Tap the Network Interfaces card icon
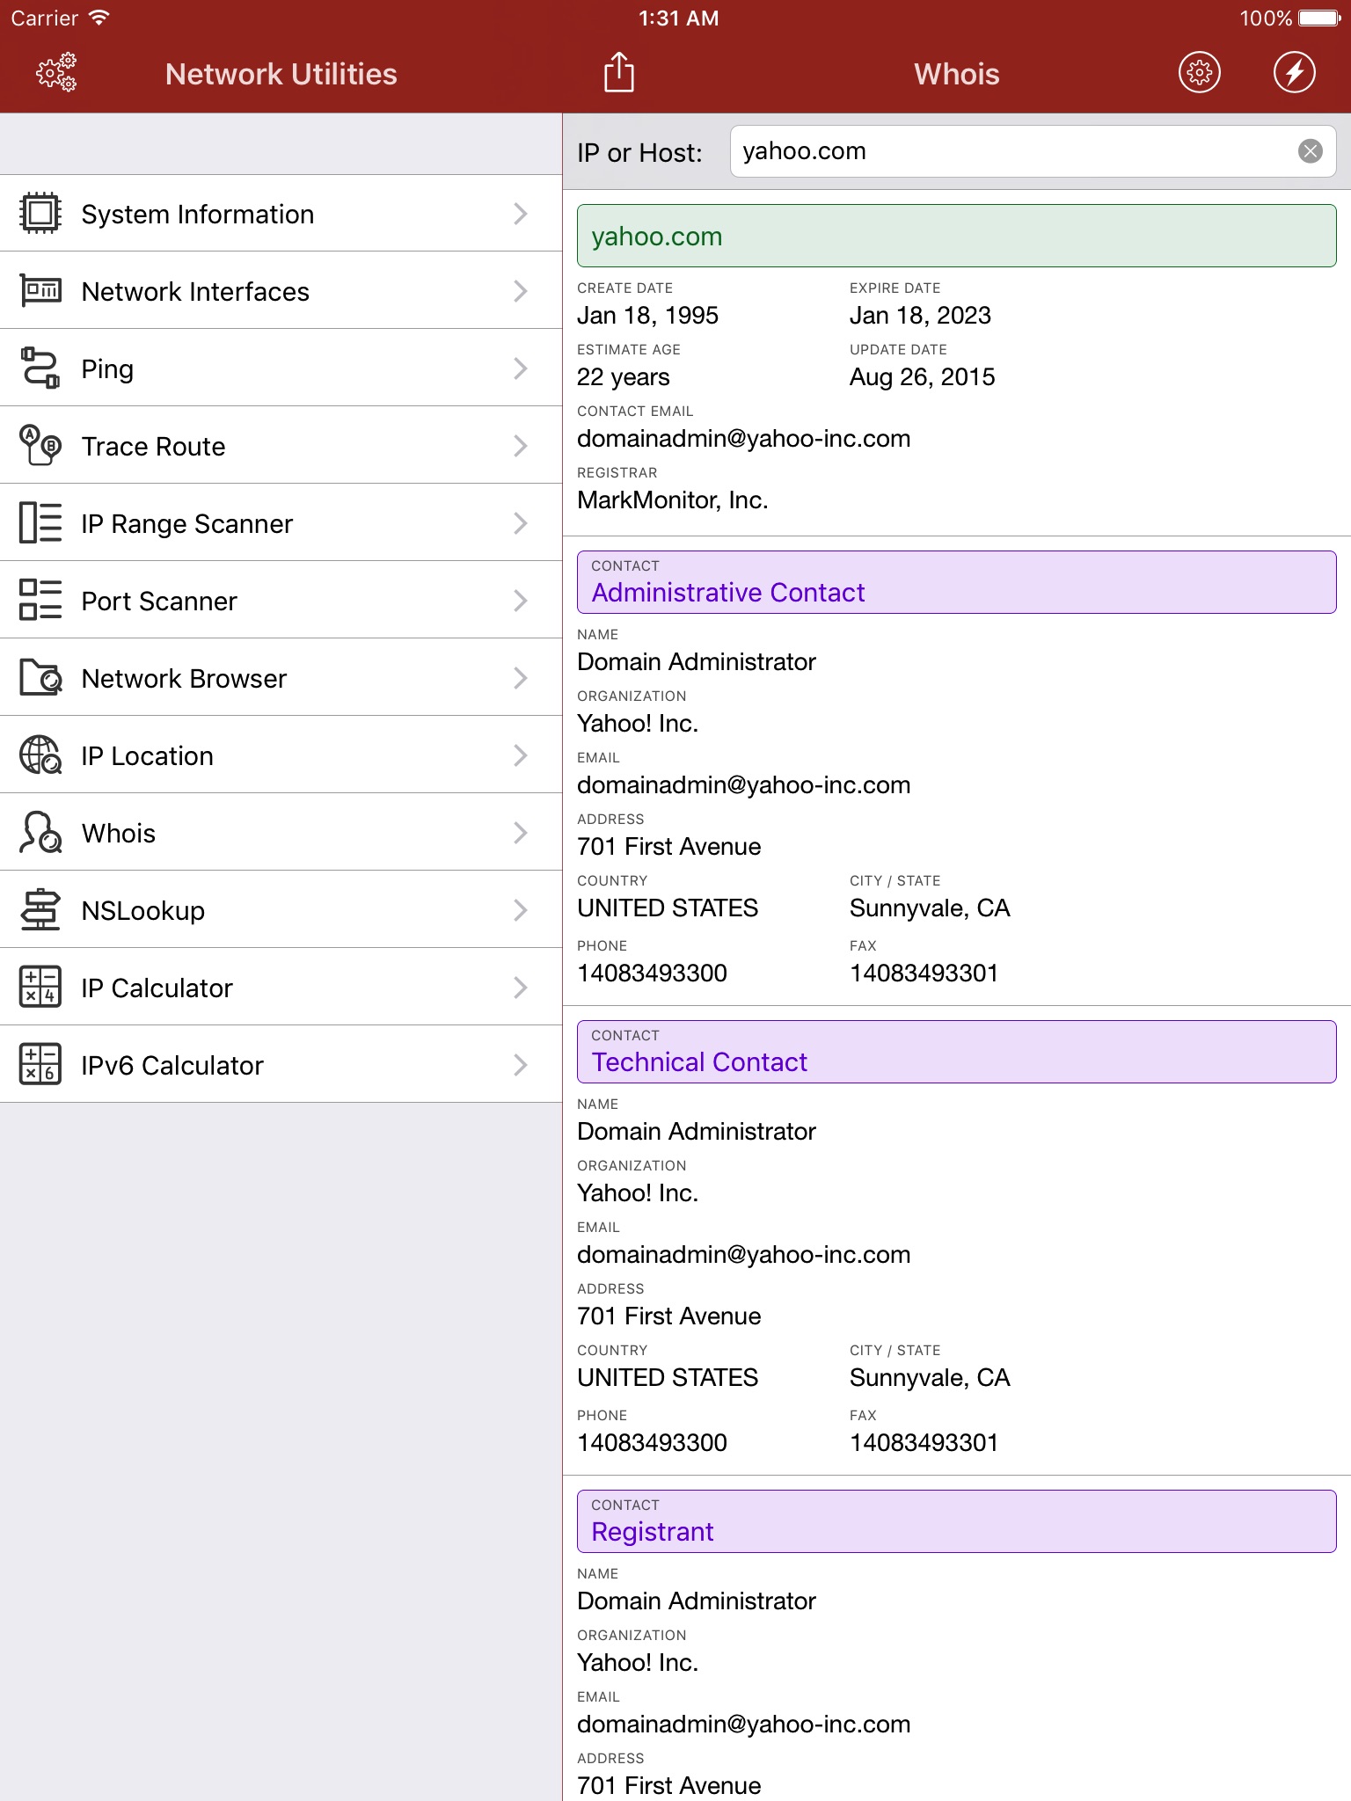Viewport: 1351px width, 1801px height. click(x=40, y=290)
